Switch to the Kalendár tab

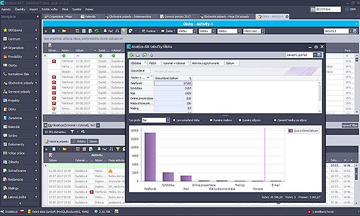point(88,17)
